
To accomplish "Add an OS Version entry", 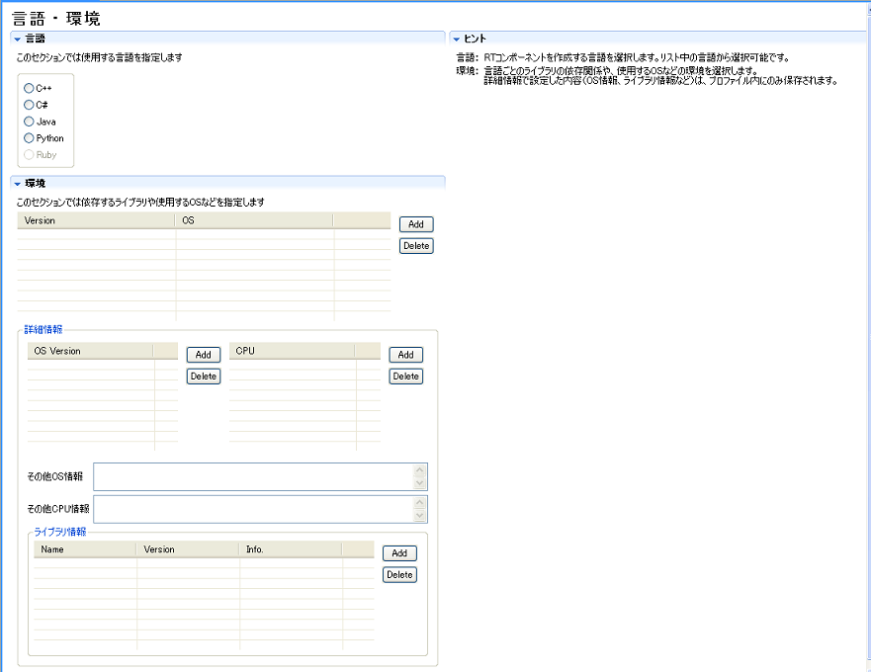I will point(204,355).
